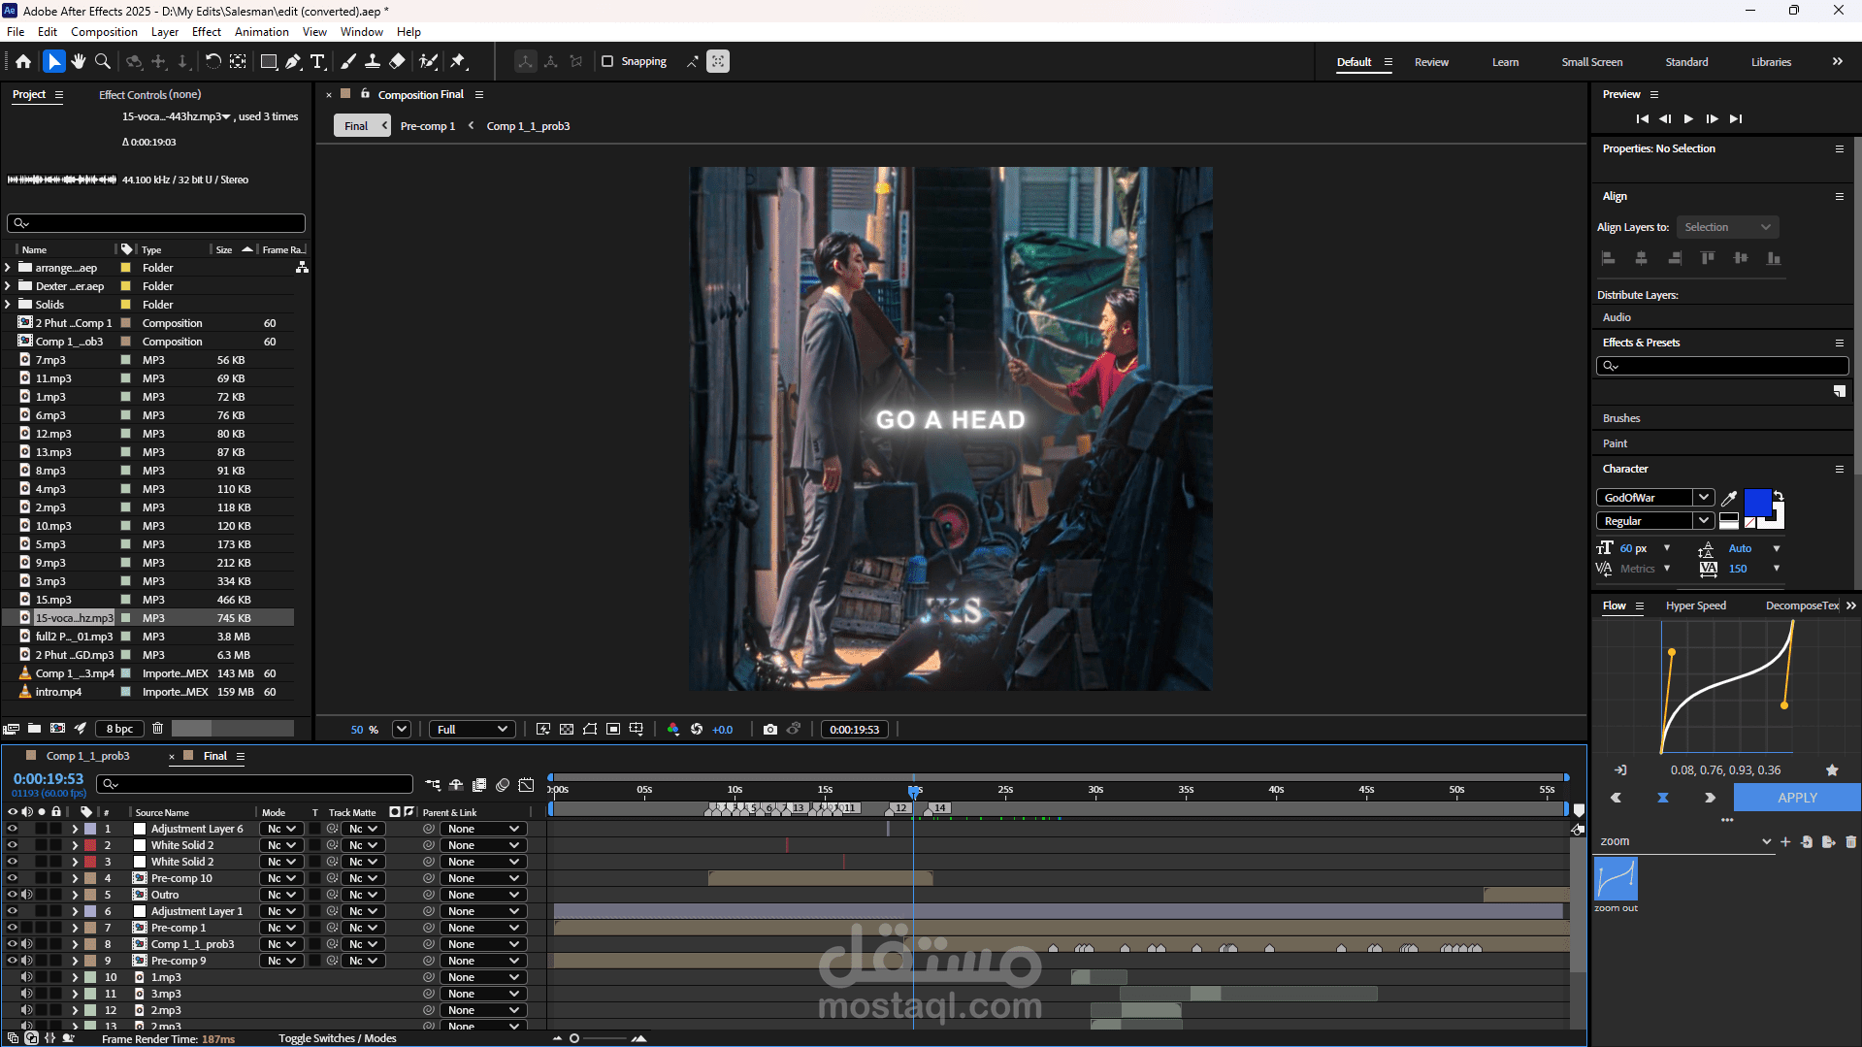Select the Rectangle shape tool

pos(269,61)
